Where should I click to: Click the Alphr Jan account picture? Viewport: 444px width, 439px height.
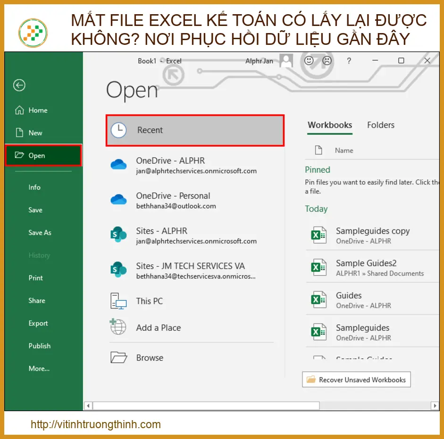coord(286,60)
